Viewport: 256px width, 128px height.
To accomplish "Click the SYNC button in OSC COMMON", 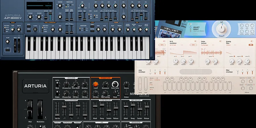I will (x=28, y=26).
